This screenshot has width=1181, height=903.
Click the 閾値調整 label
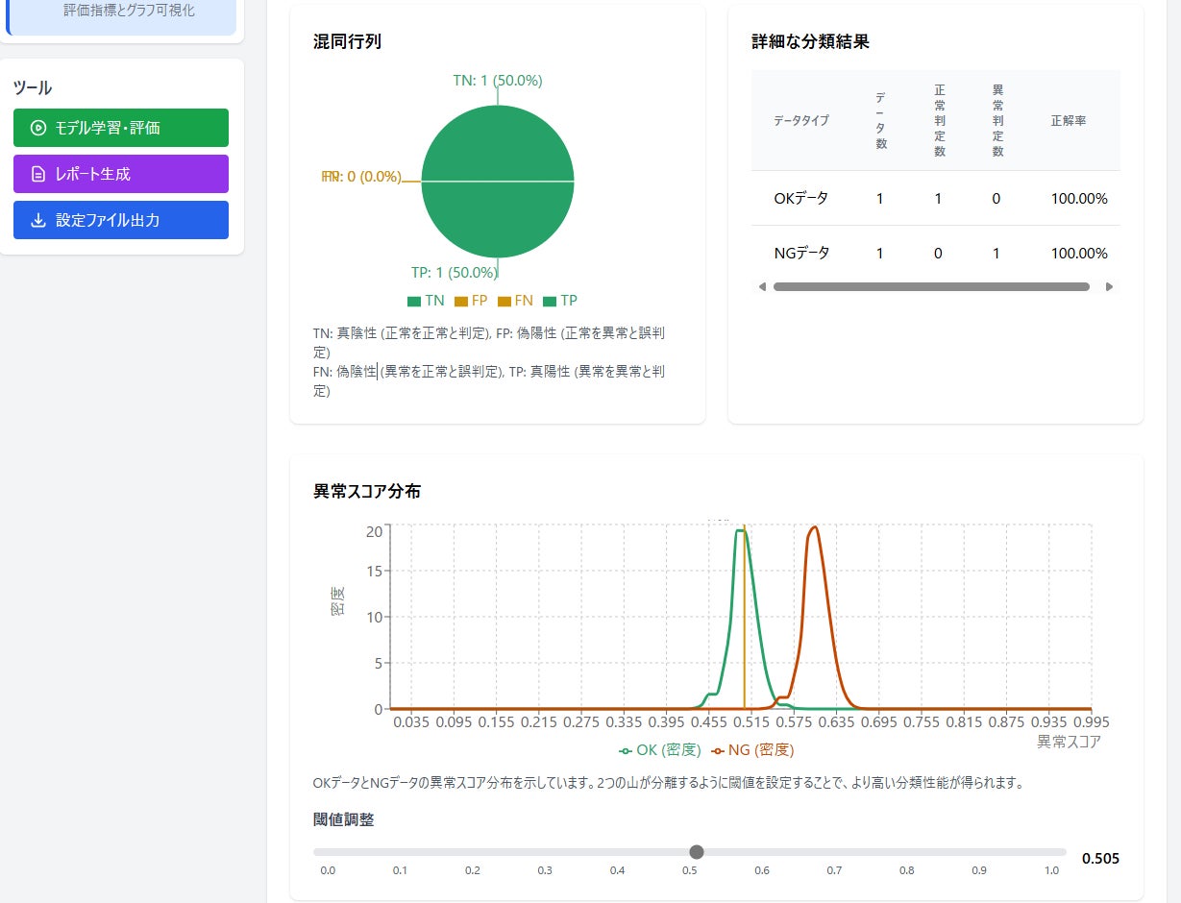click(343, 819)
